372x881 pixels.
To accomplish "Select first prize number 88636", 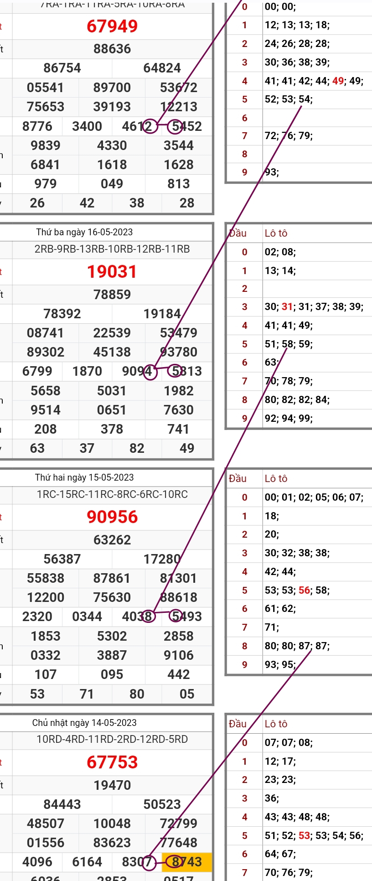I will [x=112, y=49].
